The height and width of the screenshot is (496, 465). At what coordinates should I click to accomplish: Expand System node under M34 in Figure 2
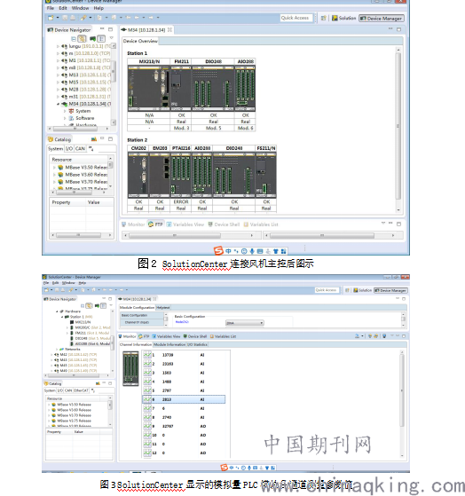point(65,111)
